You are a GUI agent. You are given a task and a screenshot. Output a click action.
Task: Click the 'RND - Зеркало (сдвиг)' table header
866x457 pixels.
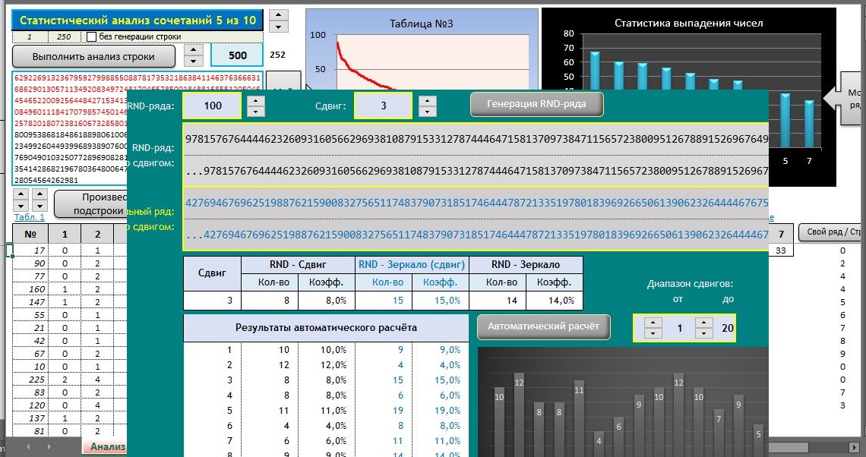point(412,264)
